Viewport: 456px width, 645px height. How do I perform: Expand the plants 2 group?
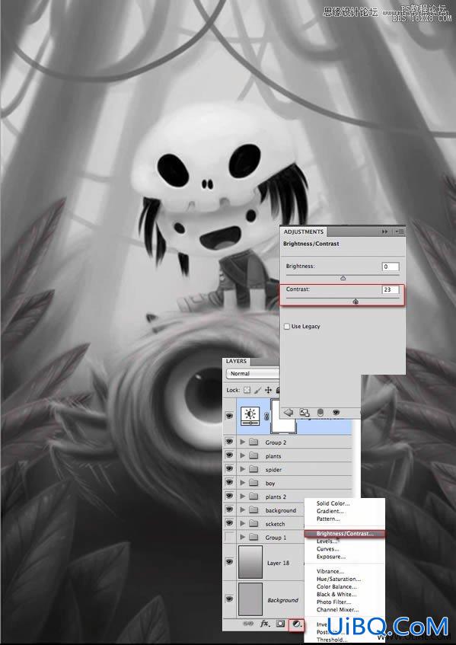point(243,497)
